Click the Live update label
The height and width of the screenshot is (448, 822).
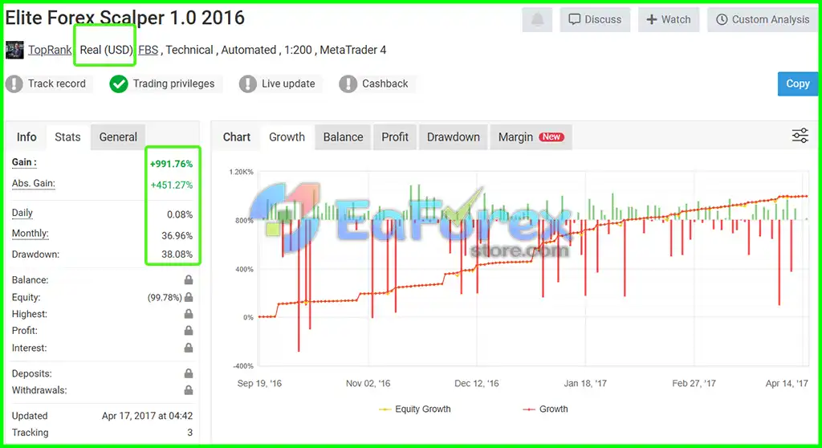click(x=288, y=84)
